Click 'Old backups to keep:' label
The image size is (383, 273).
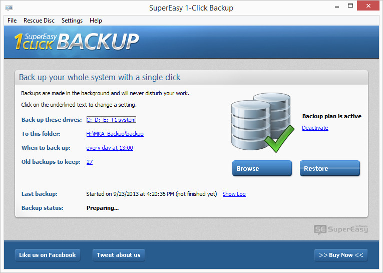[51, 162]
